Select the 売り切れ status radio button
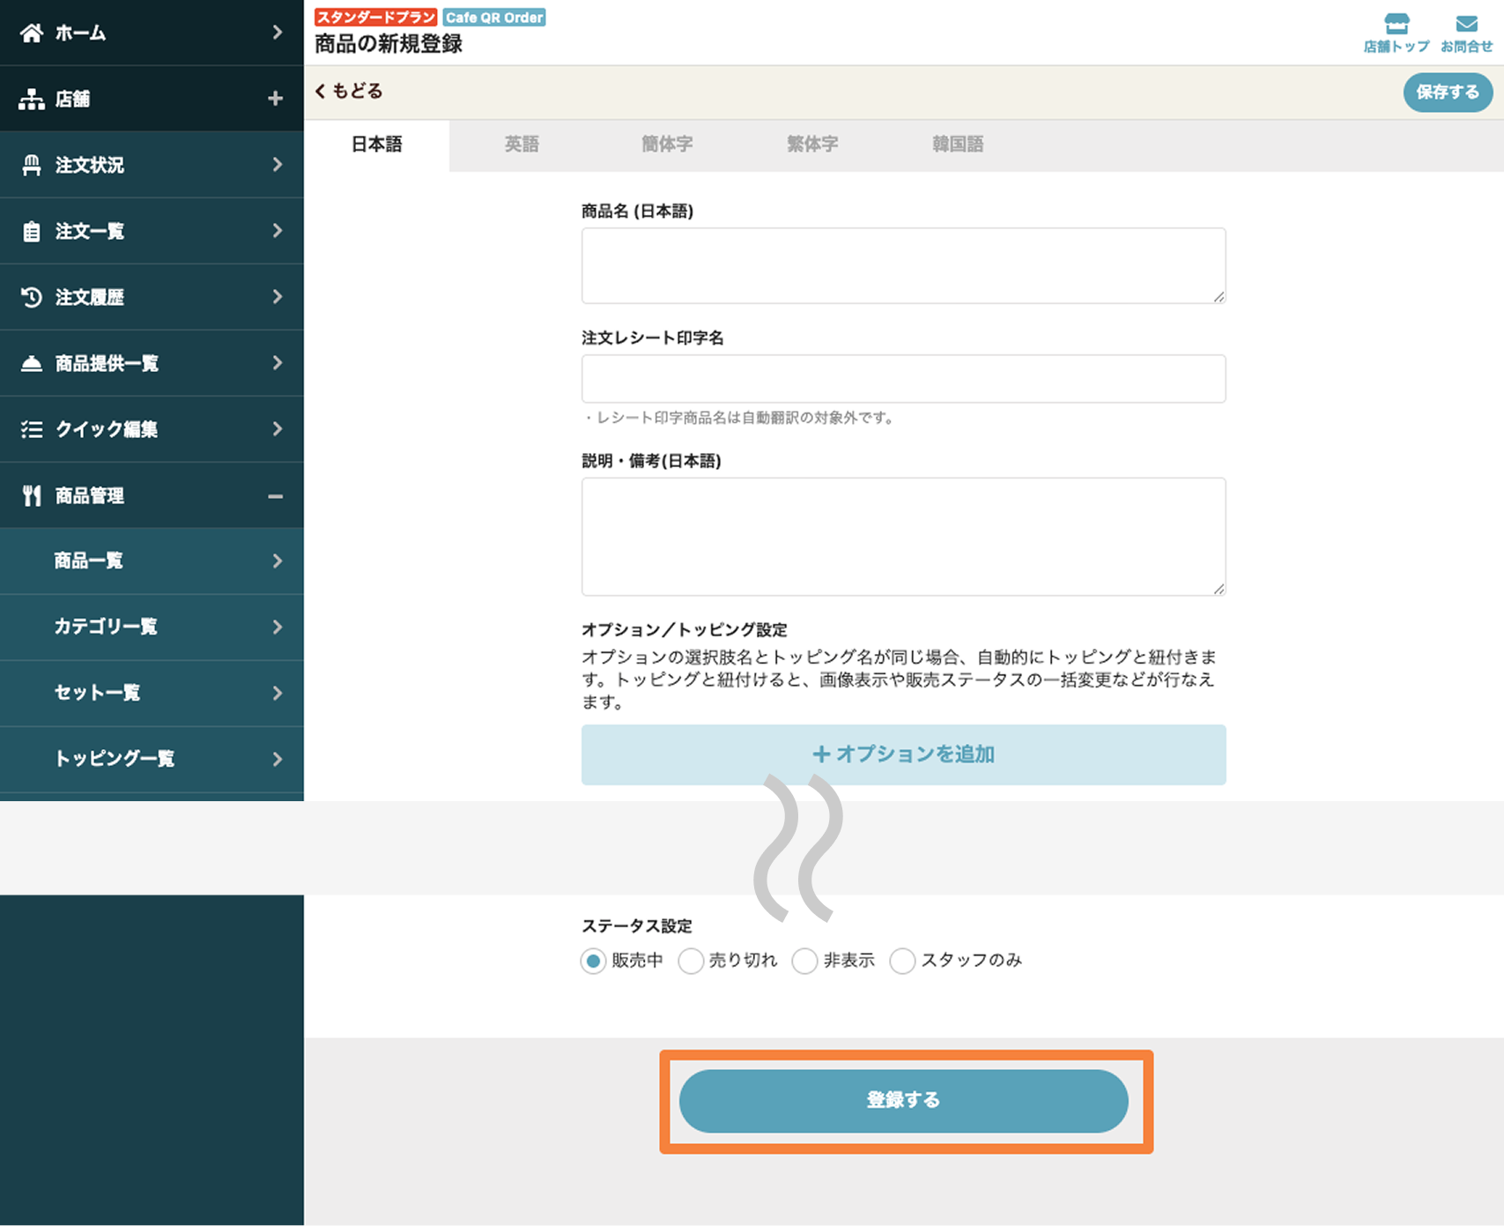The image size is (1504, 1226). pos(692,961)
